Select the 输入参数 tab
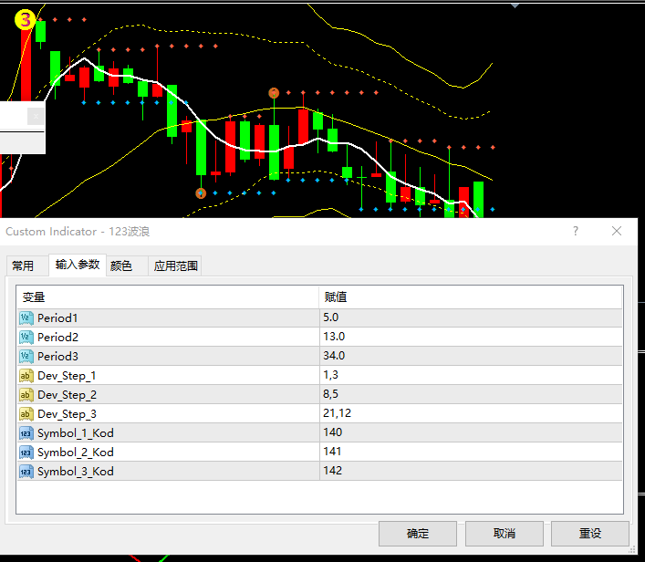Image resolution: width=645 pixels, height=562 pixels. pos(78,265)
